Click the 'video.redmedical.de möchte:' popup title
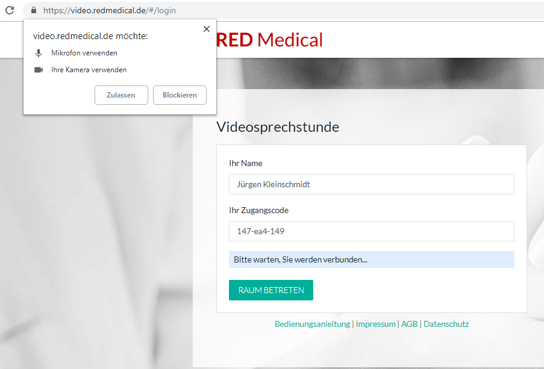This screenshot has height=369, width=544. [90, 36]
